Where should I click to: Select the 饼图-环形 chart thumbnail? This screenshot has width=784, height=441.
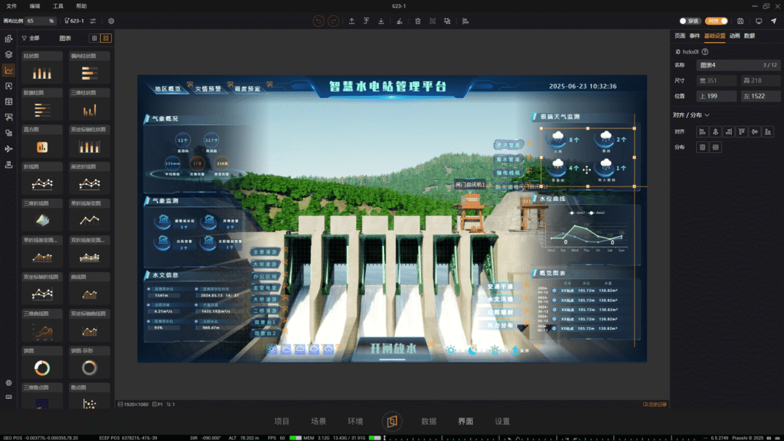click(x=89, y=363)
